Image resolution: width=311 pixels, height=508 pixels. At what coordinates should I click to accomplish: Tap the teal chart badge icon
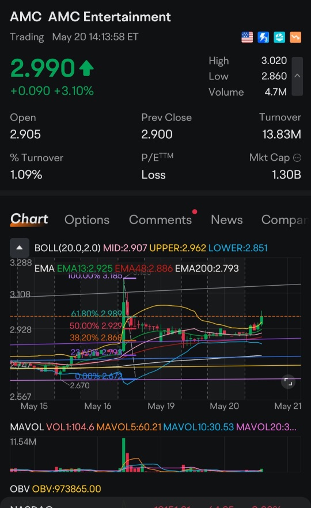(279, 37)
